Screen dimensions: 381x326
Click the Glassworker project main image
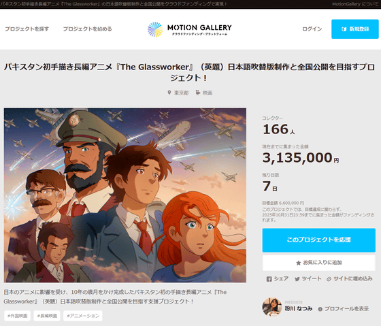(x=125, y=195)
